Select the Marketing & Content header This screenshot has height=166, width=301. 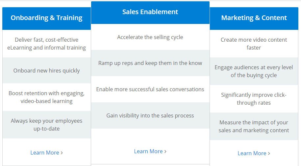point(254,18)
